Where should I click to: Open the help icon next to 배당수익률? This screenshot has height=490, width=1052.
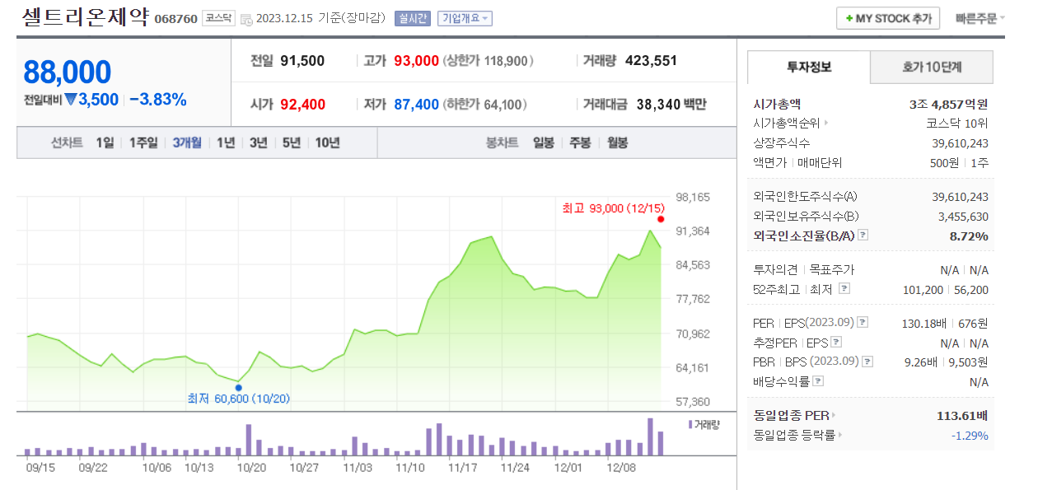818,381
